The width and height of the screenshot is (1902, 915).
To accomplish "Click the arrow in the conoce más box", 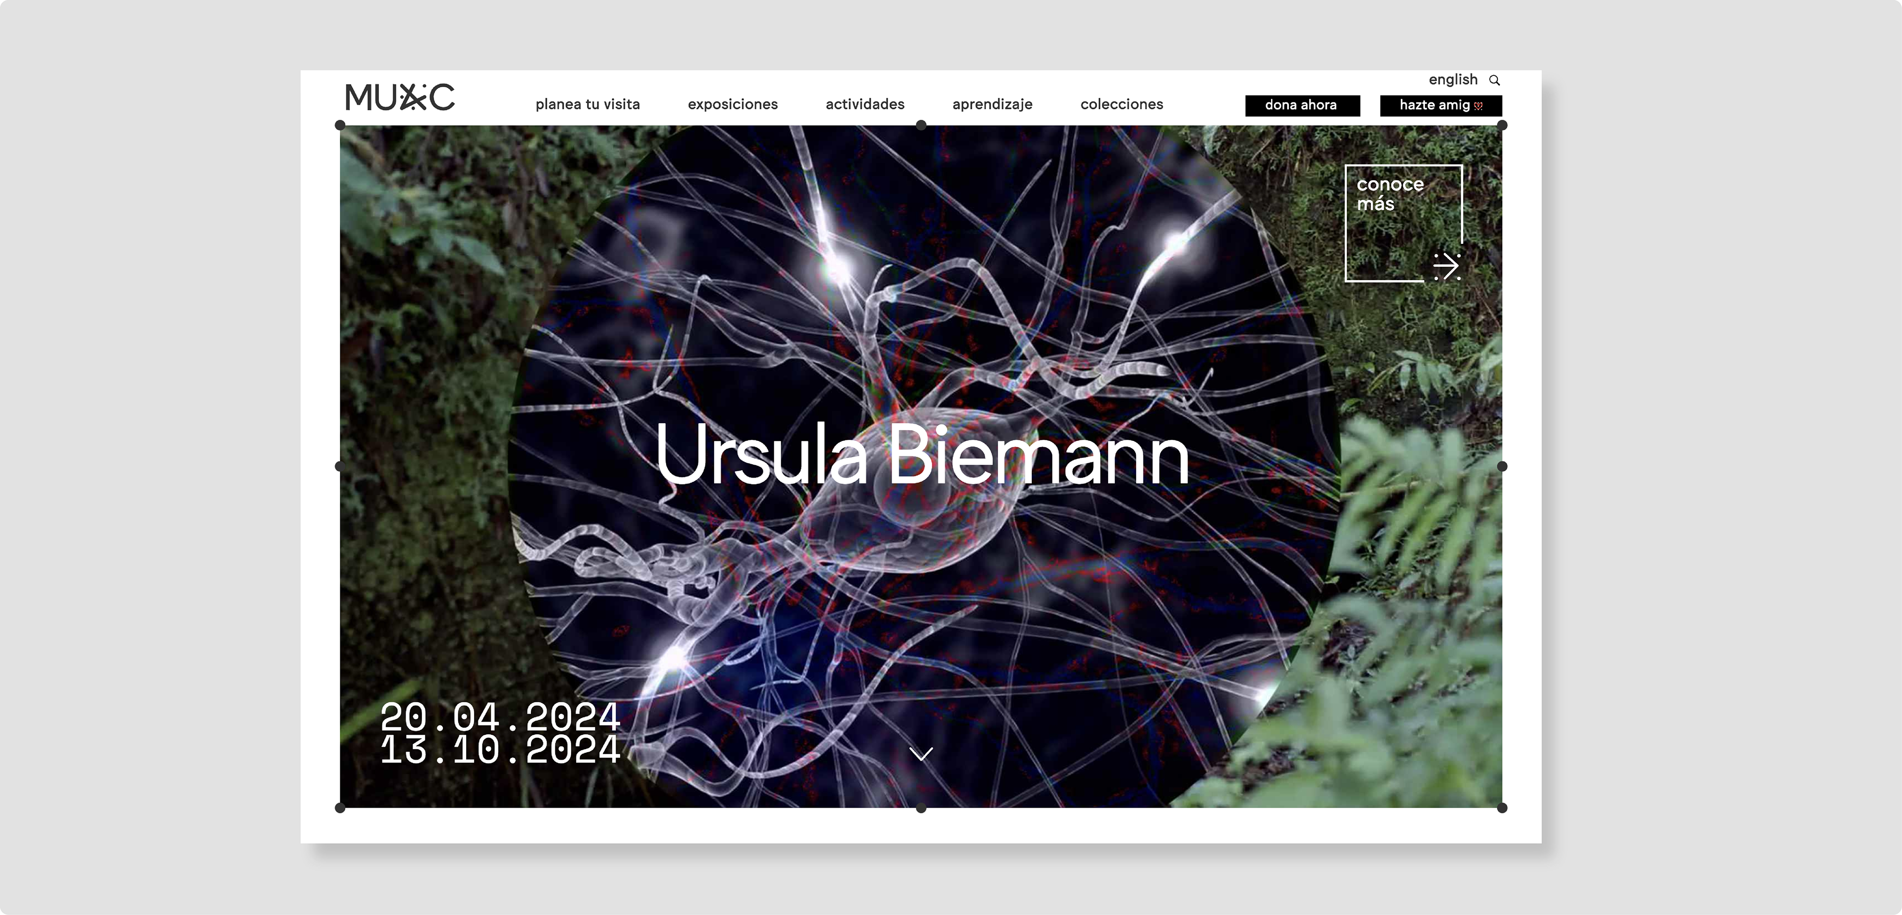I will point(1446,266).
